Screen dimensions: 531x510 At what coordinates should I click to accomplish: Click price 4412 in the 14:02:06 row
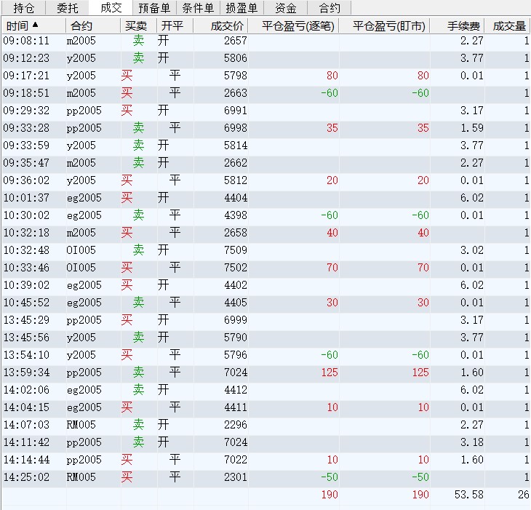point(236,390)
